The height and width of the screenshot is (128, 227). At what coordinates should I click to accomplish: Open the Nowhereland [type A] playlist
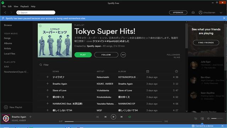tap(16, 72)
